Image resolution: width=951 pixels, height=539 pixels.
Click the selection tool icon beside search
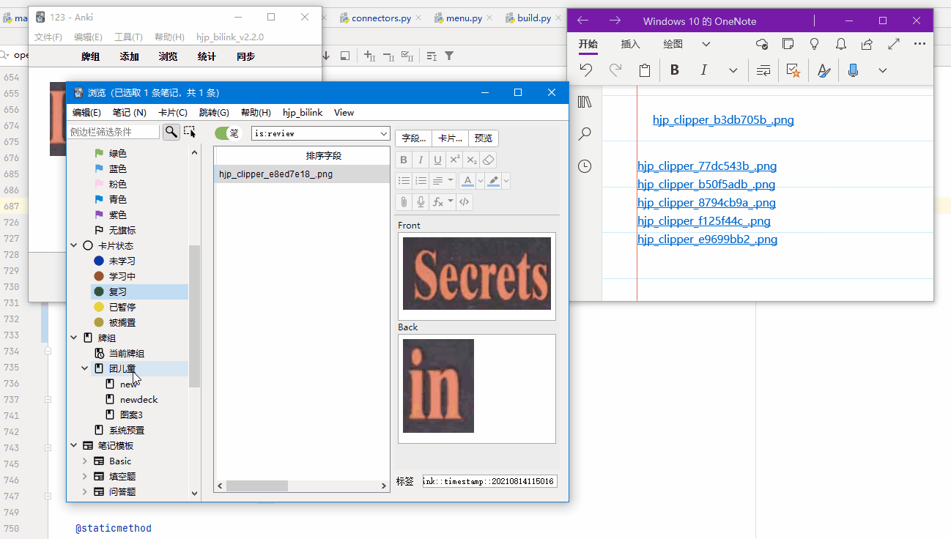coord(190,132)
